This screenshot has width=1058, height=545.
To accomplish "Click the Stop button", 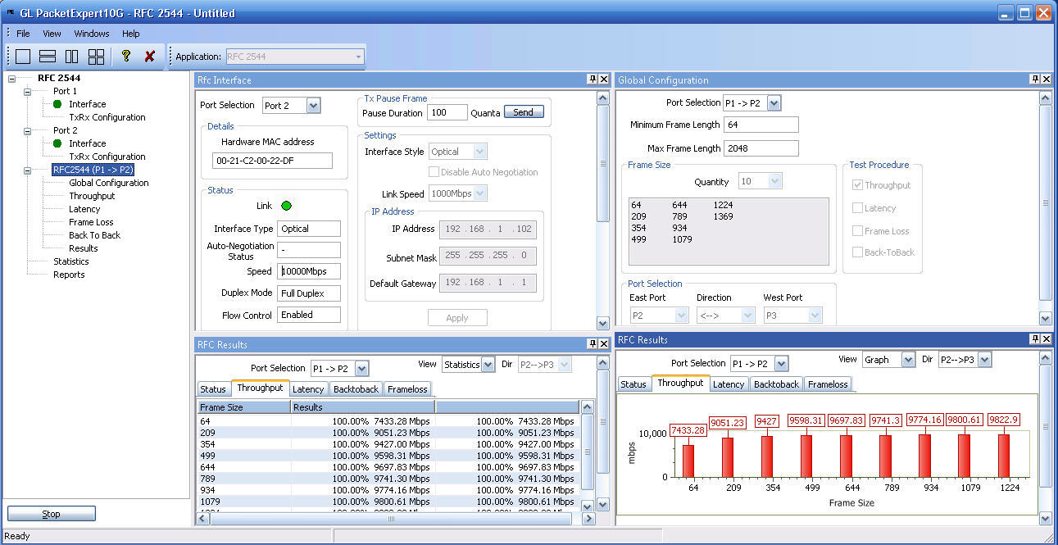I will point(52,514).
